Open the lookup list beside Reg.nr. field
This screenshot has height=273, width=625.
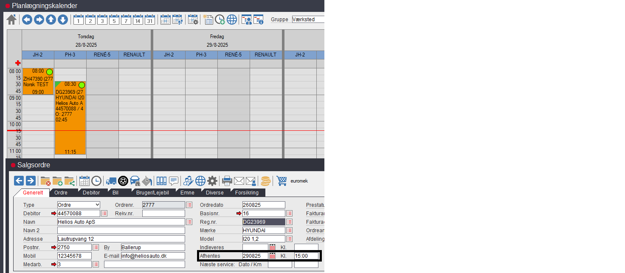click(x=289, y=222)
